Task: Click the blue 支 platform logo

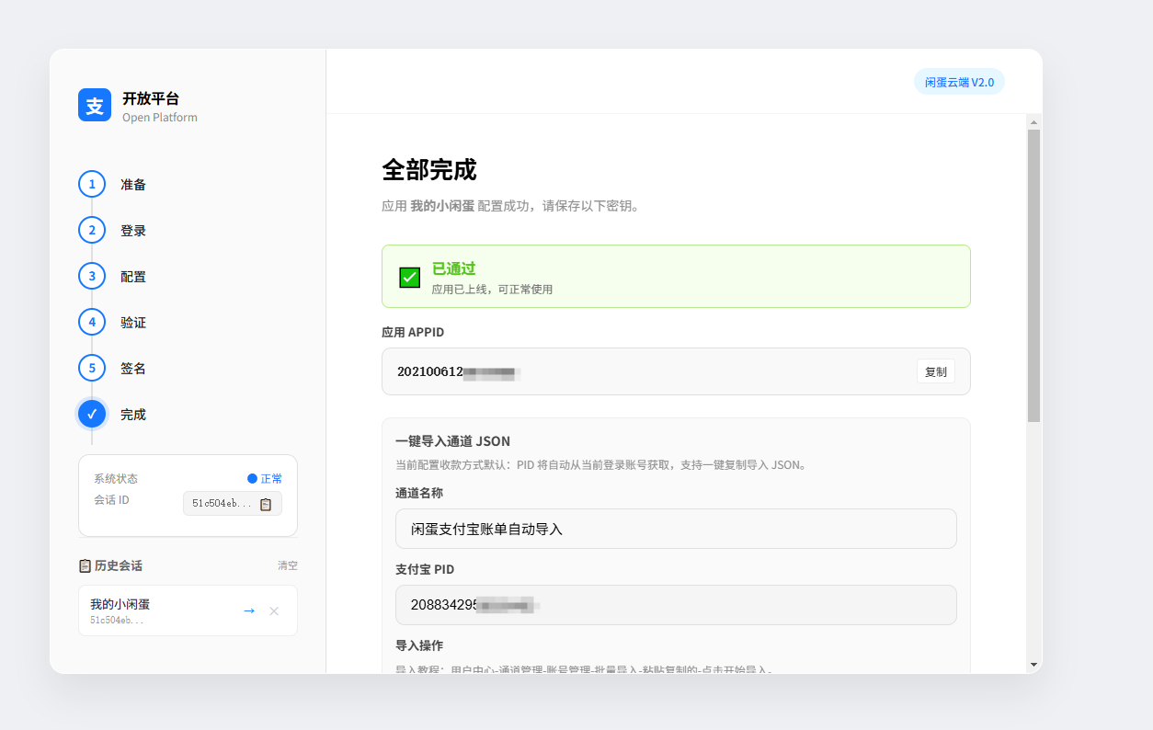Action: pyautogui.click(x=95, y=105)
